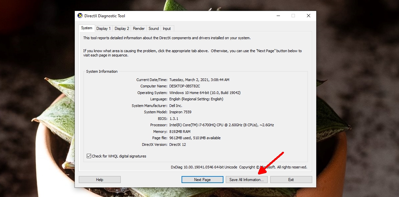The width and height of the screenshot is (399, 197).
Task: Toggle Check for WHQL digital signatures
Action: coord(116,156)
